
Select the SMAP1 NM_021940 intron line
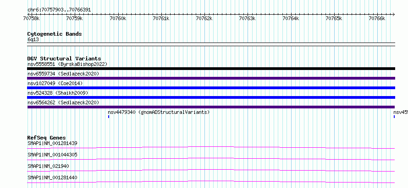(x=211, y=170)
